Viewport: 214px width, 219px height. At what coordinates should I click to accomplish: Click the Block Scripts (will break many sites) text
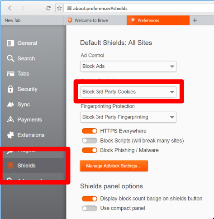pos(142,141)
